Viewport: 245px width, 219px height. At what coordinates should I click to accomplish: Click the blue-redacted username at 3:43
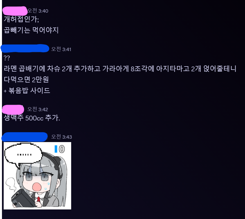(24, 137)
